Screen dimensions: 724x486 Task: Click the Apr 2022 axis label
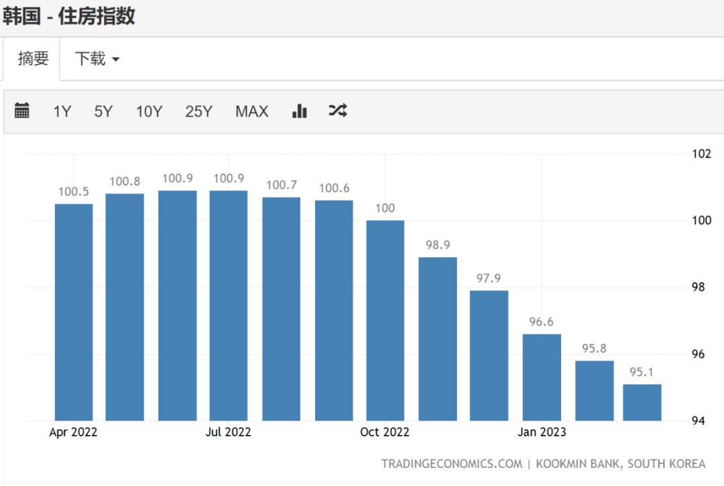coord(74,432)
